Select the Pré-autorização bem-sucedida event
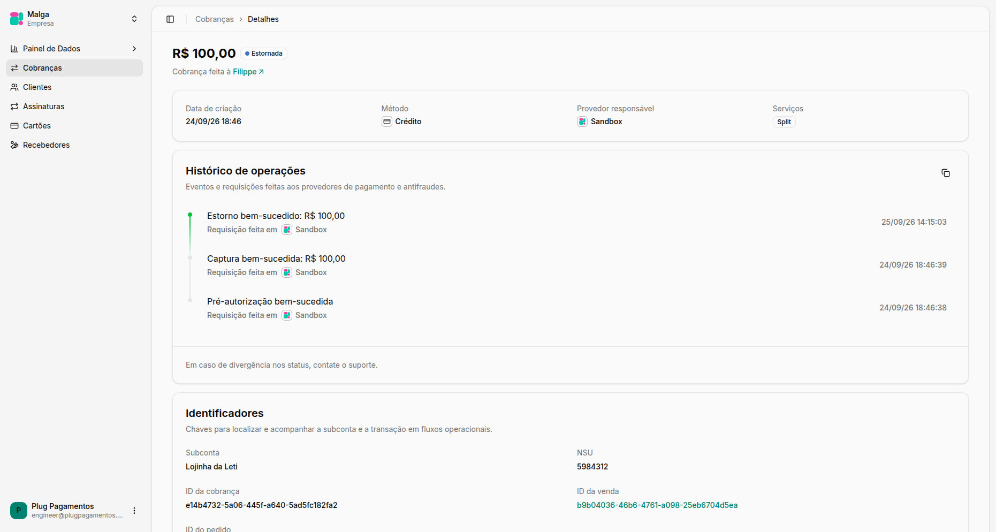The height and width of the screenshot is (532, 996). [270, 301]
